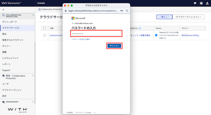Open Support in sidebar
This screenshot has height=115, width=211.
click(x=17, y=70)
